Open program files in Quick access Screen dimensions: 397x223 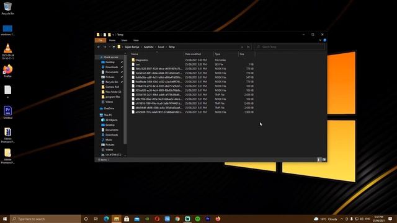coord(113,97)
